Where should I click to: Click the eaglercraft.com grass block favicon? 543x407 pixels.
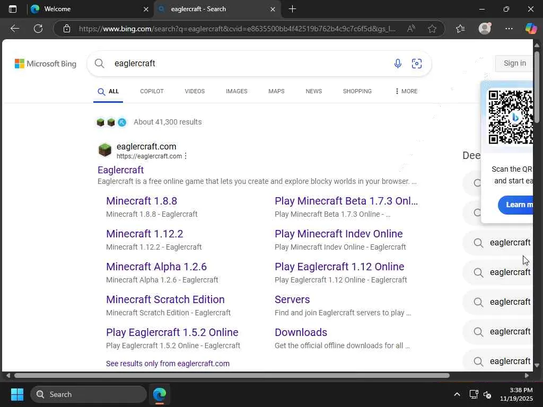[x=105, y=150]
